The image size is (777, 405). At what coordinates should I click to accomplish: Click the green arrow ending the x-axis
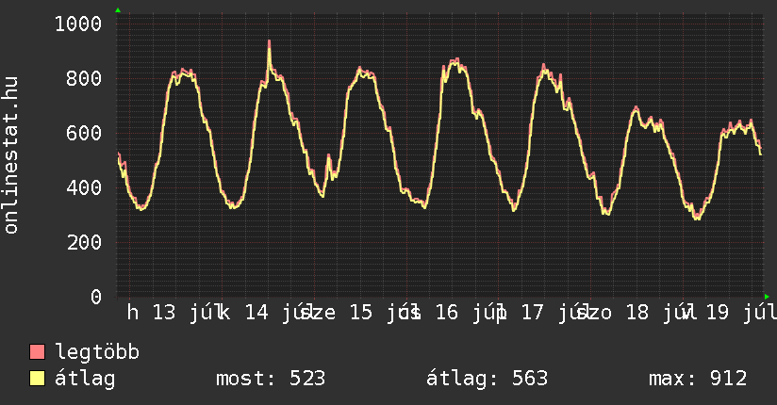(x=767, y=297)
